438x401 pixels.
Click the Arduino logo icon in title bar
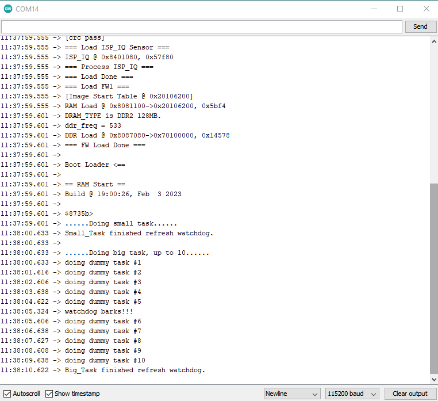[8, 9]
